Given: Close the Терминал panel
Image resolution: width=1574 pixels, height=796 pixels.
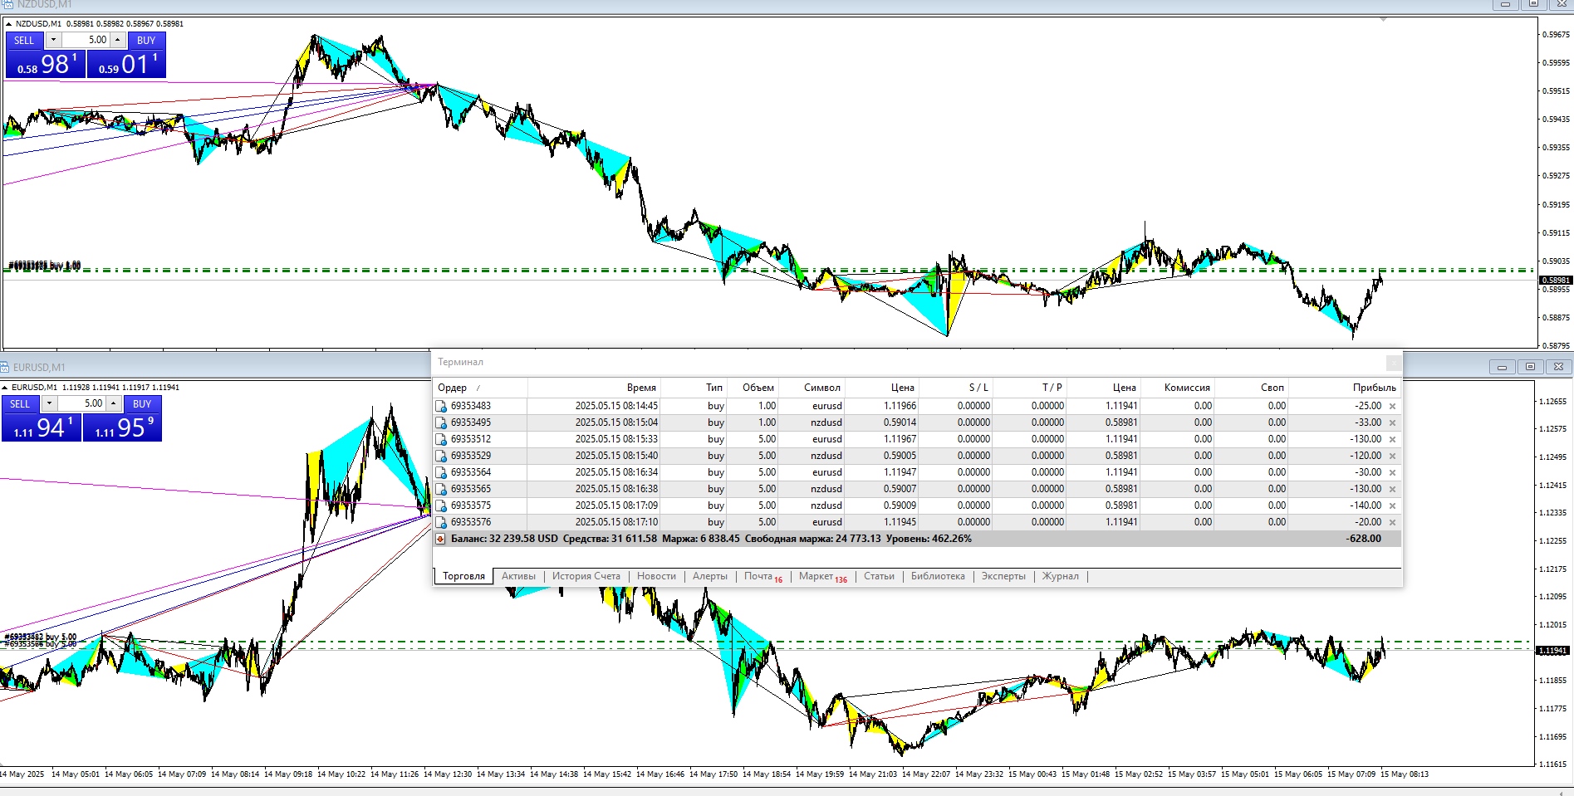Looking at the screenshot, I should [x=1394, y=363].
